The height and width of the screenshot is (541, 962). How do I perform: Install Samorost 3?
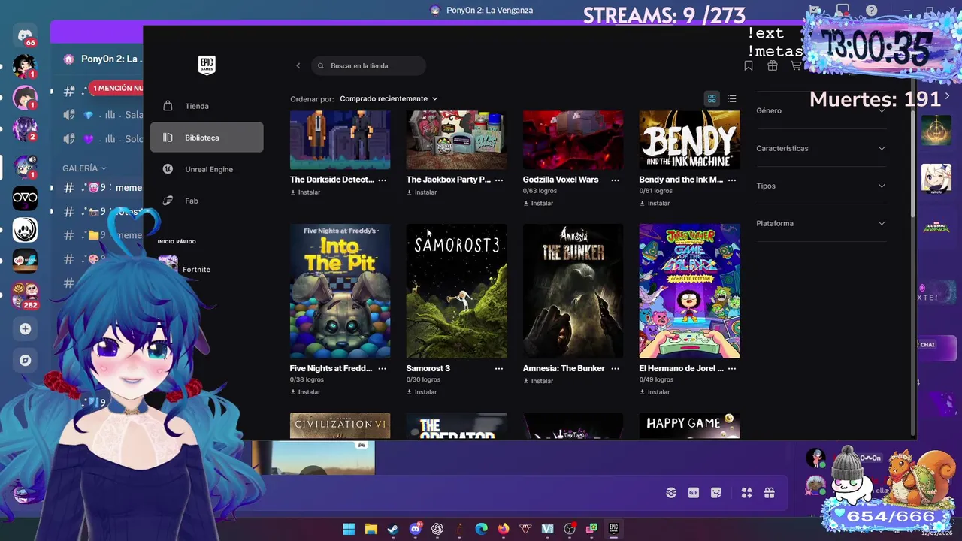point(422,391)
